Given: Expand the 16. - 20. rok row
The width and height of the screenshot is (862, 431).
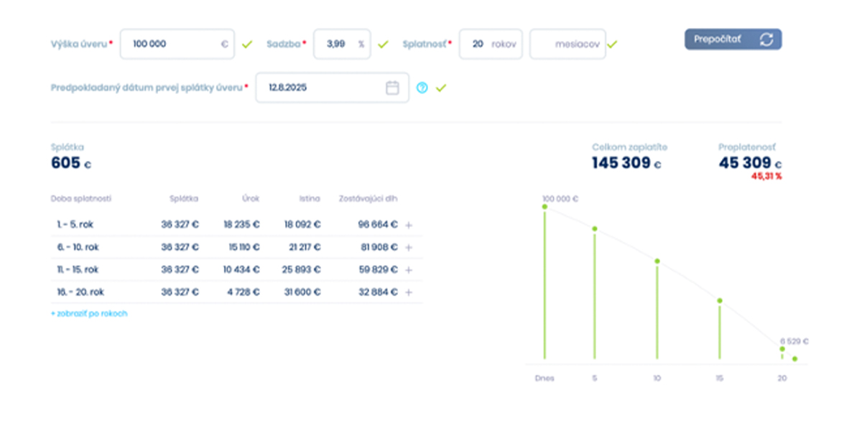Looking at the screenshot, I should coord(409,293).
